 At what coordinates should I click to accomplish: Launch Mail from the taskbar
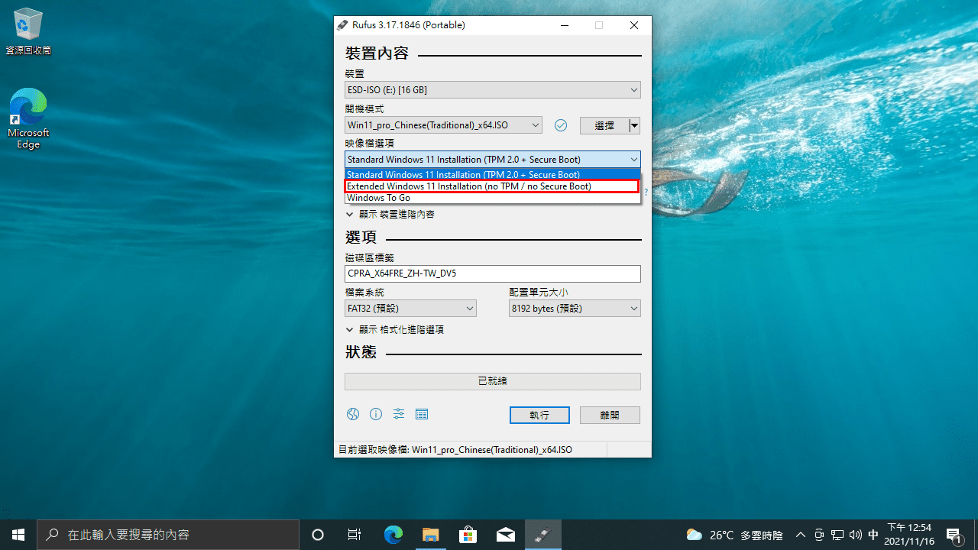click(x=505, y=535)
